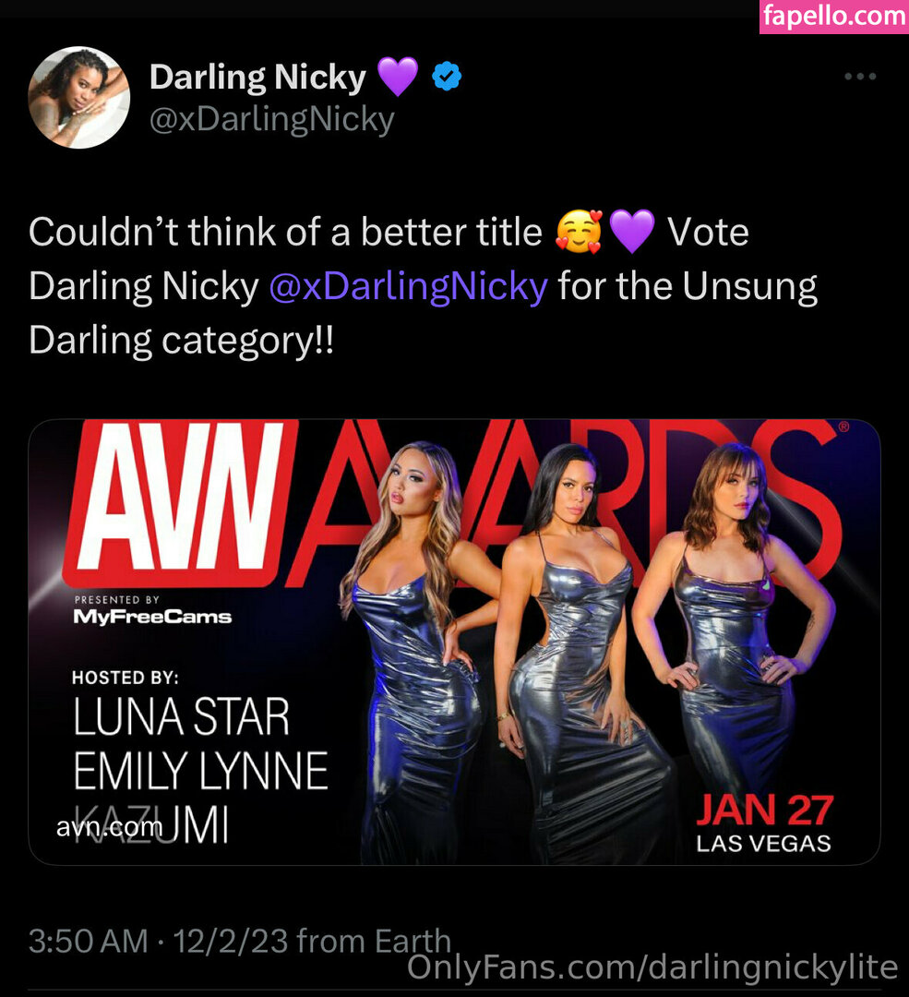Click the 'from Earth' location text

(x=374, y=941)
